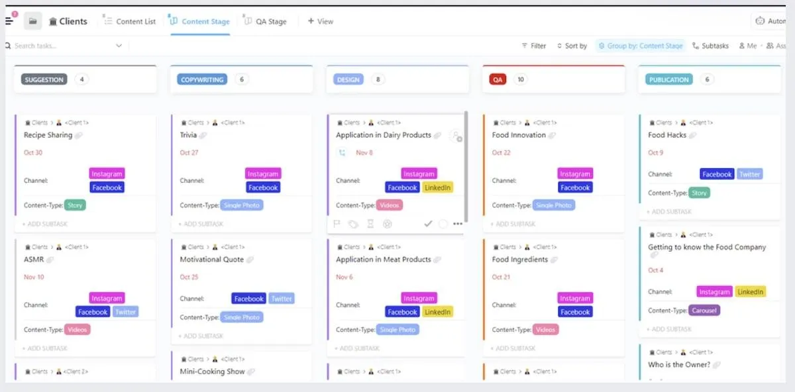This screenshot has height=392, width=795.
Task: Click the DESIGN column label
Action: coord(348,79)
